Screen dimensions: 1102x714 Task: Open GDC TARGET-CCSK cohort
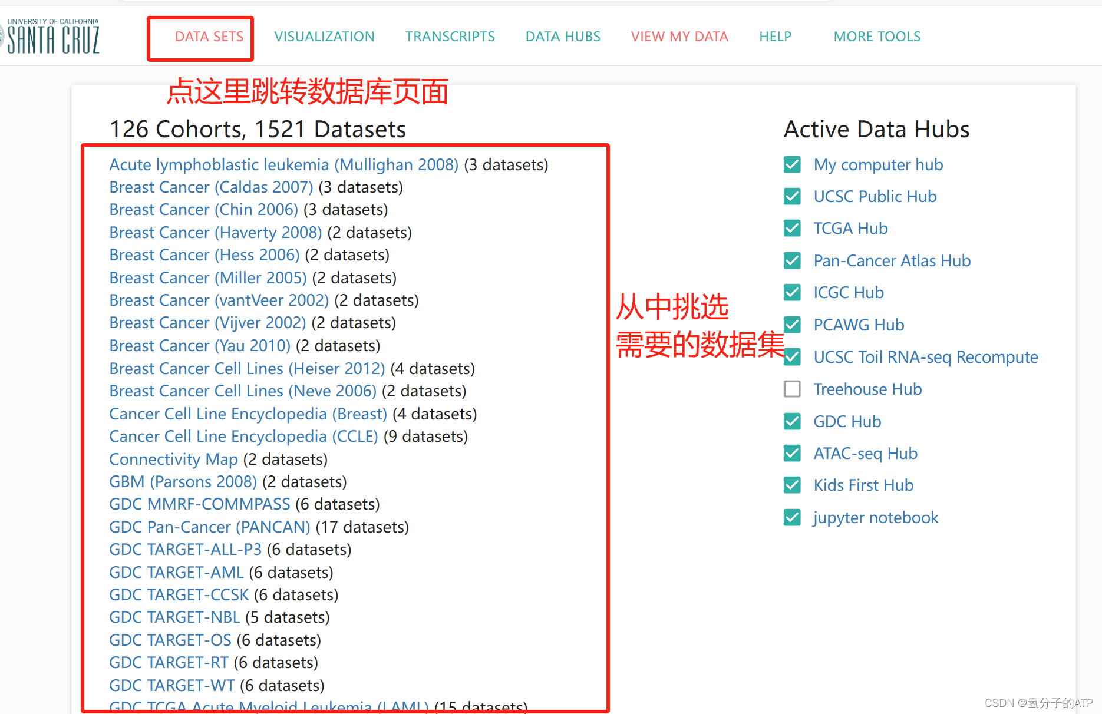click(x=179, y=595)
